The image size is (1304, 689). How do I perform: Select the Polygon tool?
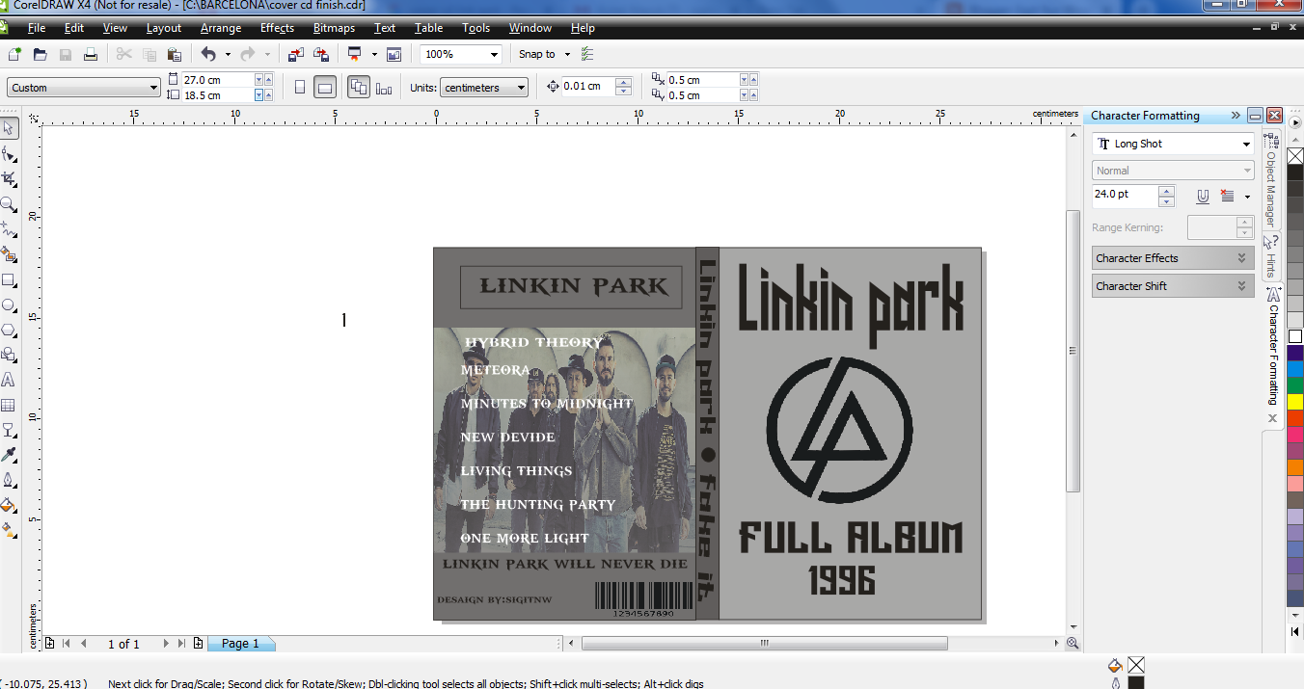coord(9,330)
